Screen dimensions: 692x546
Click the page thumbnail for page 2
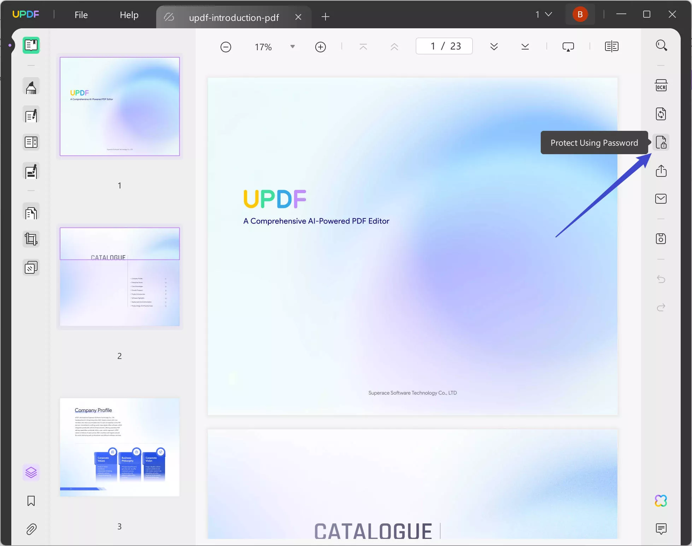(119, 277)
